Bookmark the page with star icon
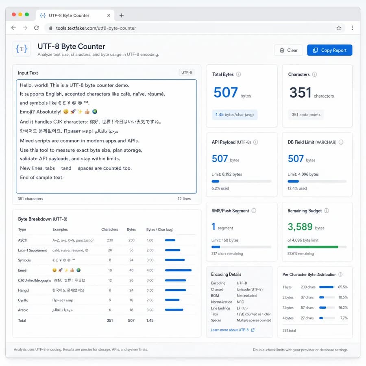The width and height of the screenshot is (366, 366). (339, 28)
